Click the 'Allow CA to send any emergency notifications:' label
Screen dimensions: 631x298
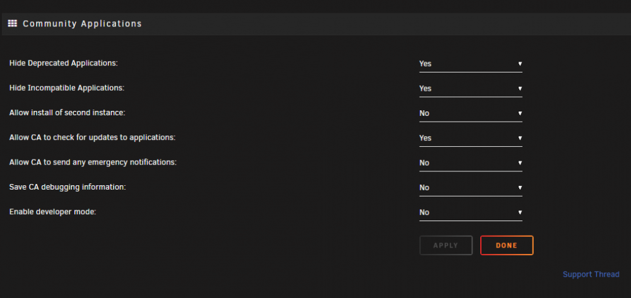click(x=93, y=163)
